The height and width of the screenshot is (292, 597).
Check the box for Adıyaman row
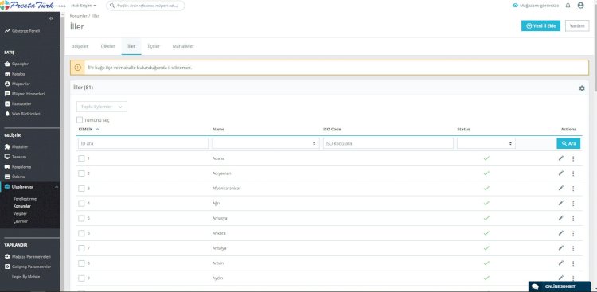tap(81, 173)
